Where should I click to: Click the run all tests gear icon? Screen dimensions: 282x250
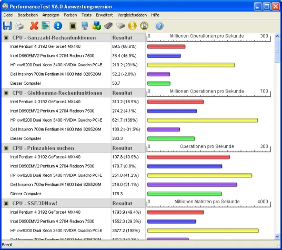(144, 26)
